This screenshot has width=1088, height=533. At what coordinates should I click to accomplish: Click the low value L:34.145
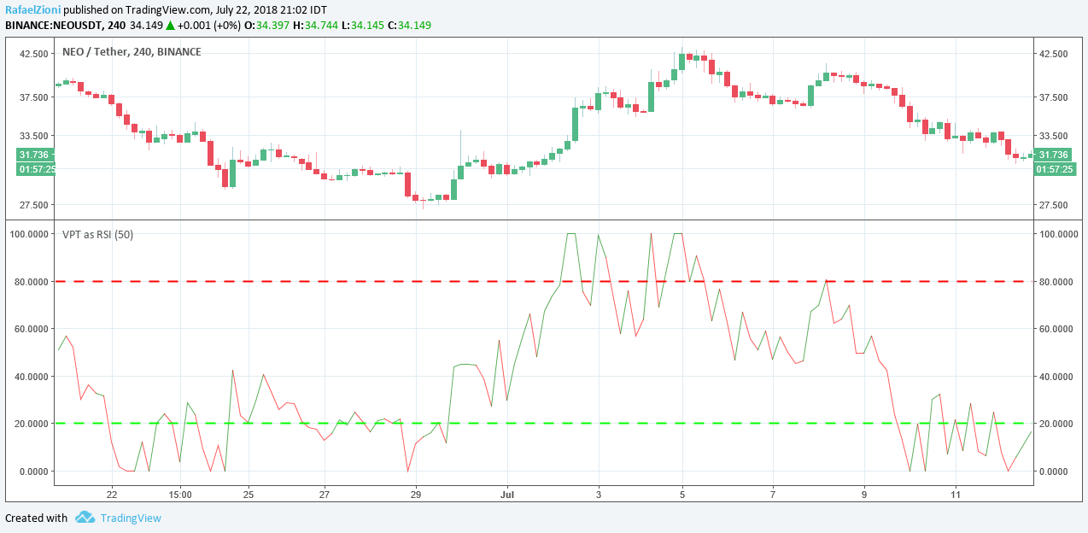click(x=361, y=26)
